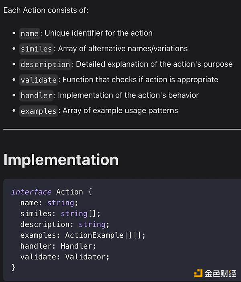Click the 'Action' identifier in interface declaration
The height and width of the screenshot is (282, 241).
pyautogui.click(x=69, y=192)
